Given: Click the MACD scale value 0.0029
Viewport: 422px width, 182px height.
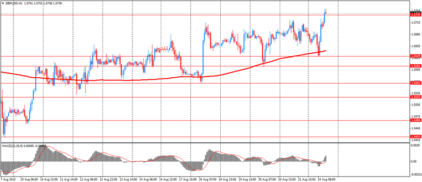Looking at the screenshot, I should coord(415,145).
